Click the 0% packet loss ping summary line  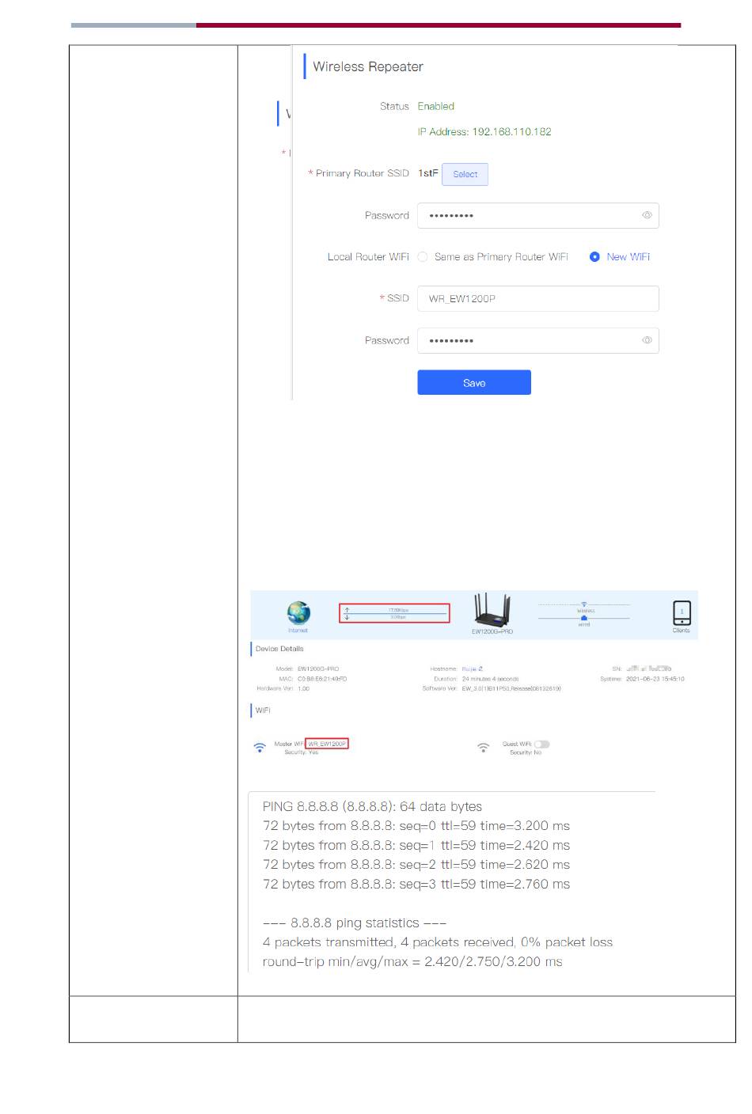438,942
